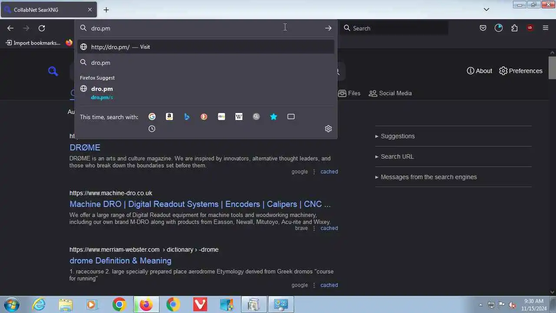Open a new tab with plus button
The width and height of the screenshot is (556, 313).
(106, 10)
